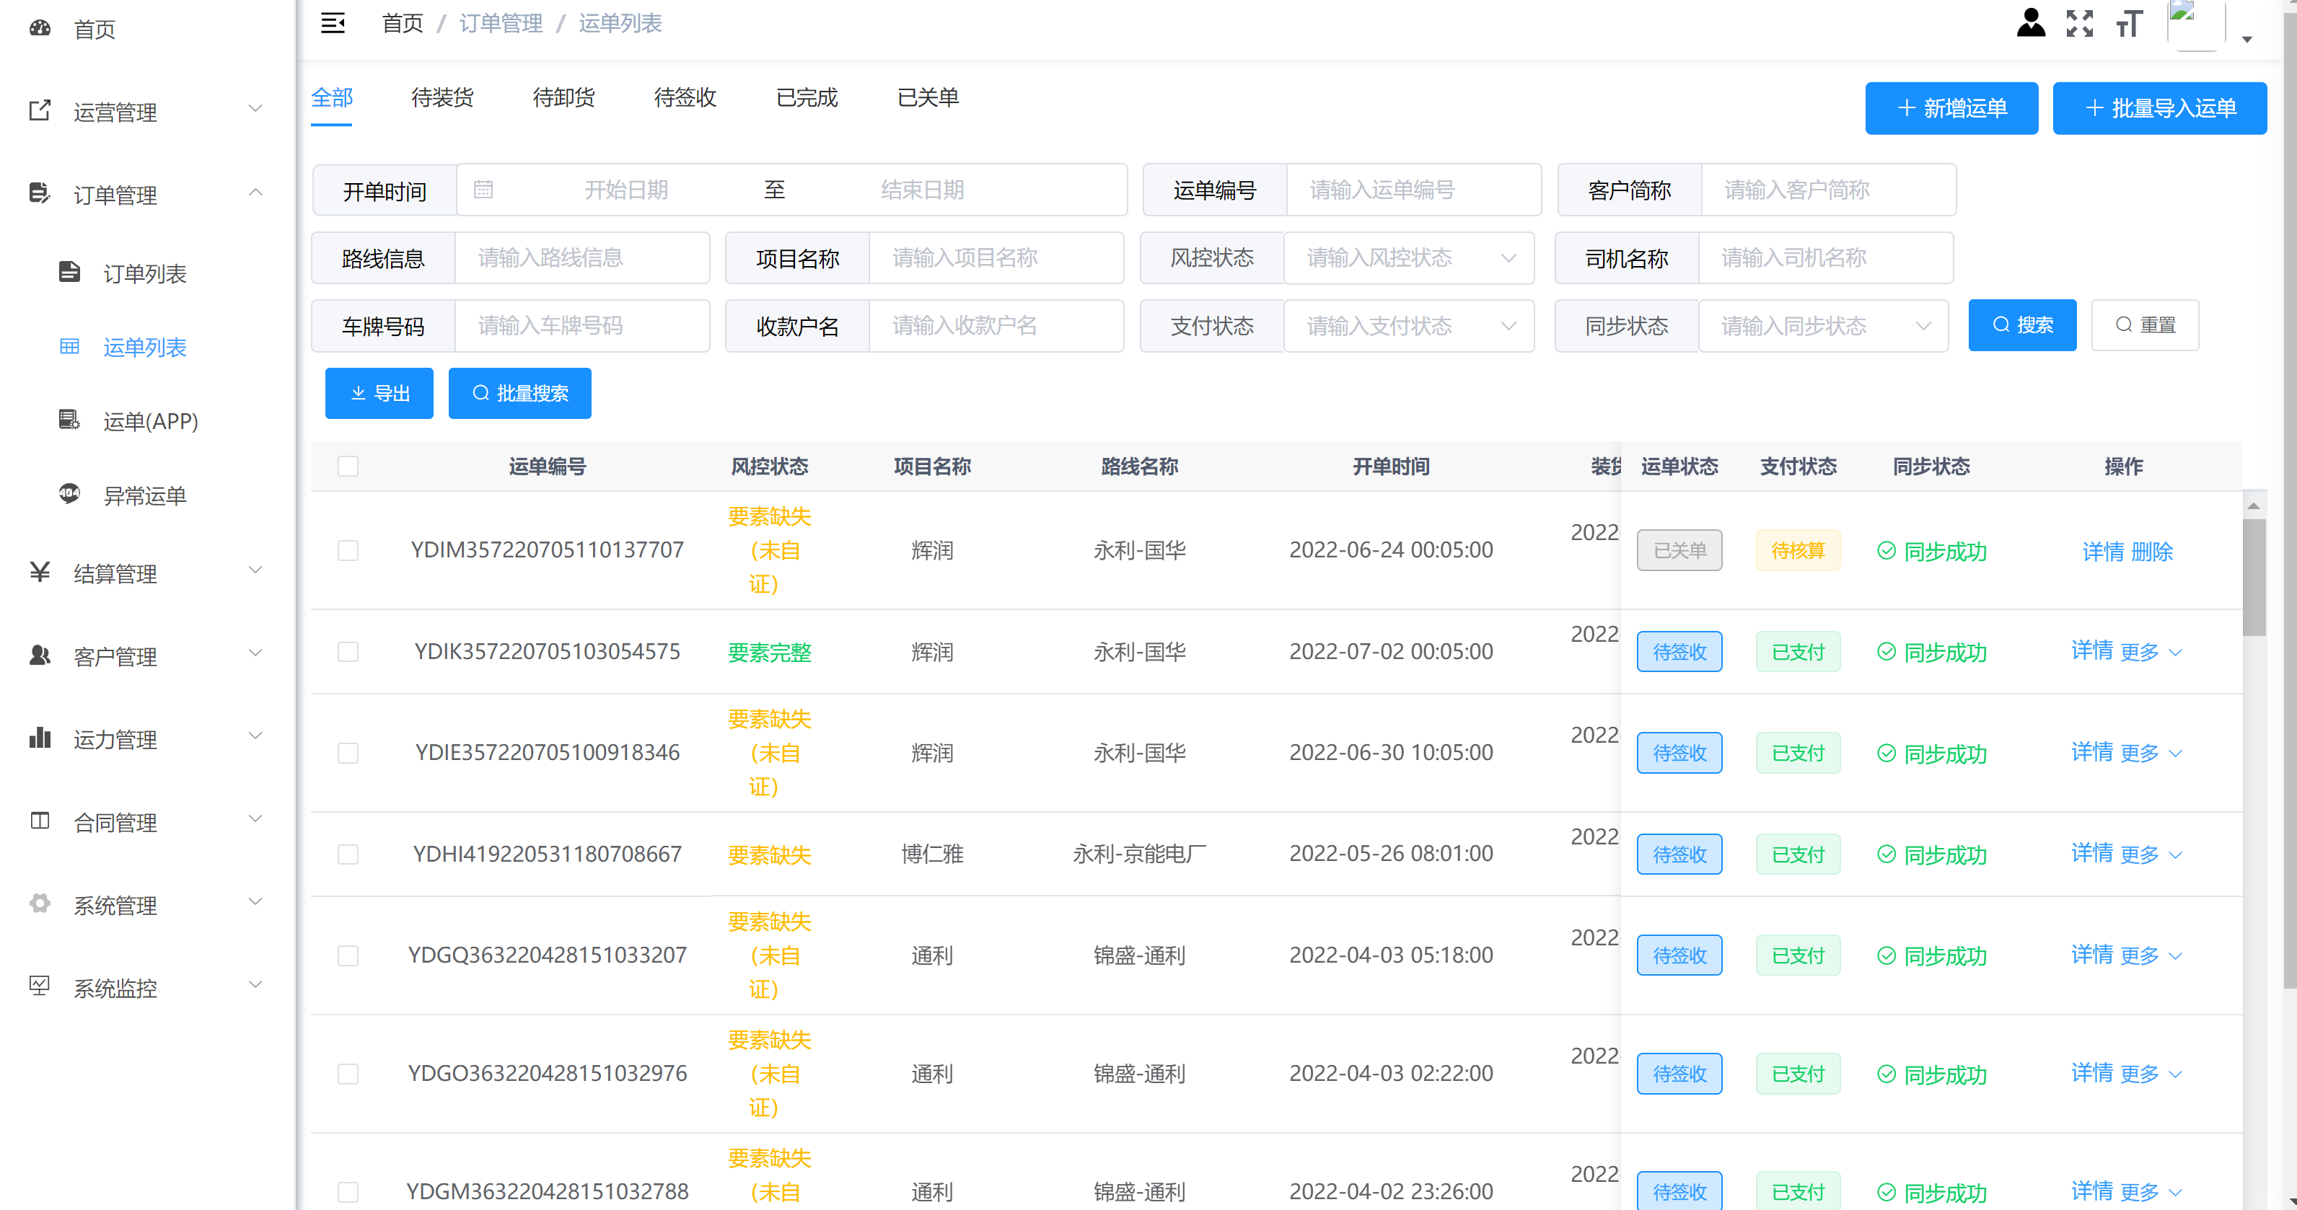Collapse the 订单管理 menu

click(255, 192)
